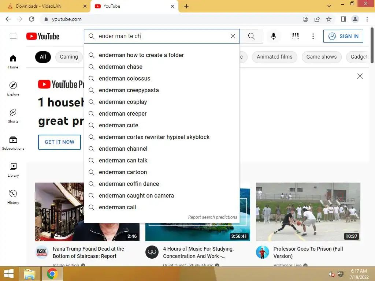Go to Home in the sidebar

tap(13, 61)
